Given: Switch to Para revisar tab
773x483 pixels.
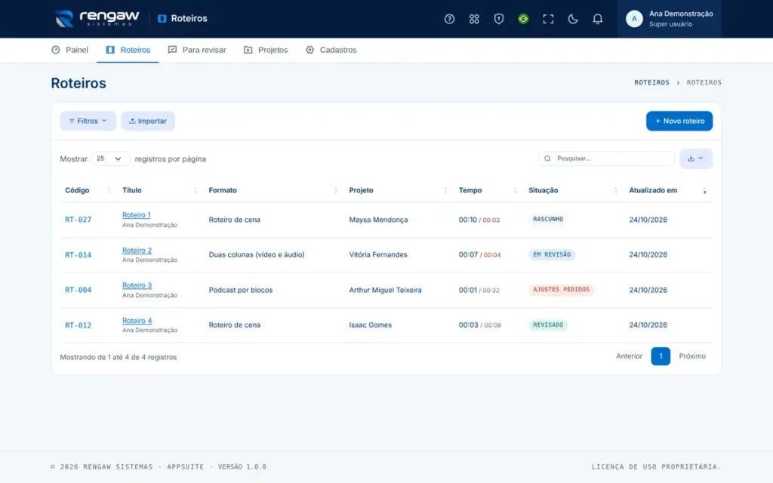Looking at the screenshot, I should coord(197,50).
